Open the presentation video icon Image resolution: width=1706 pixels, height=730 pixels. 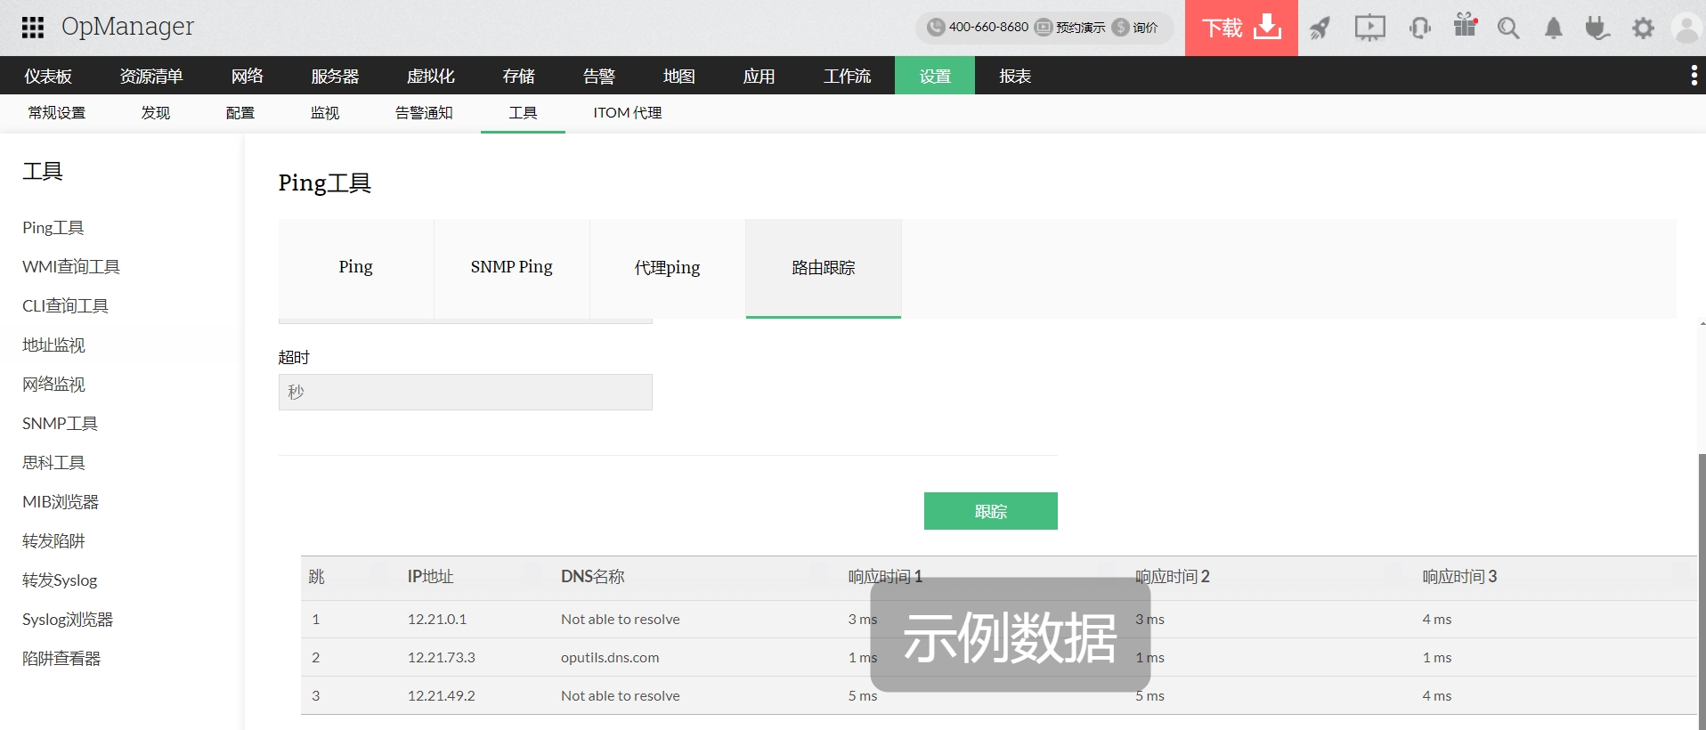click(x=1369, y=28)
